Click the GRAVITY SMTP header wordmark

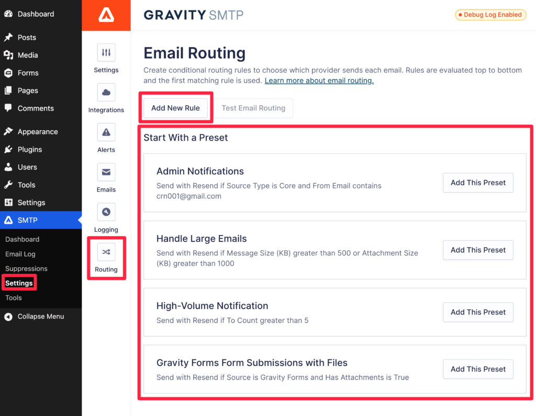pyautogui.click(x=194, y=15)
